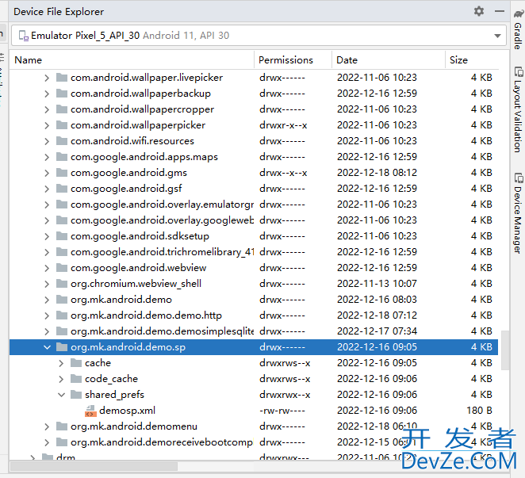525x478 pixels.
Task: Click the cache folder icon
Action: tap(76, 363)
